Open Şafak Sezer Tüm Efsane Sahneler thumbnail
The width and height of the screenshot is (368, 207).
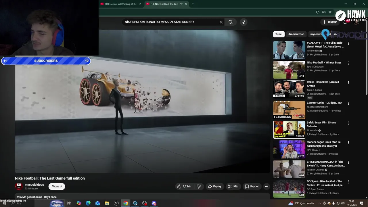point(289,130)
